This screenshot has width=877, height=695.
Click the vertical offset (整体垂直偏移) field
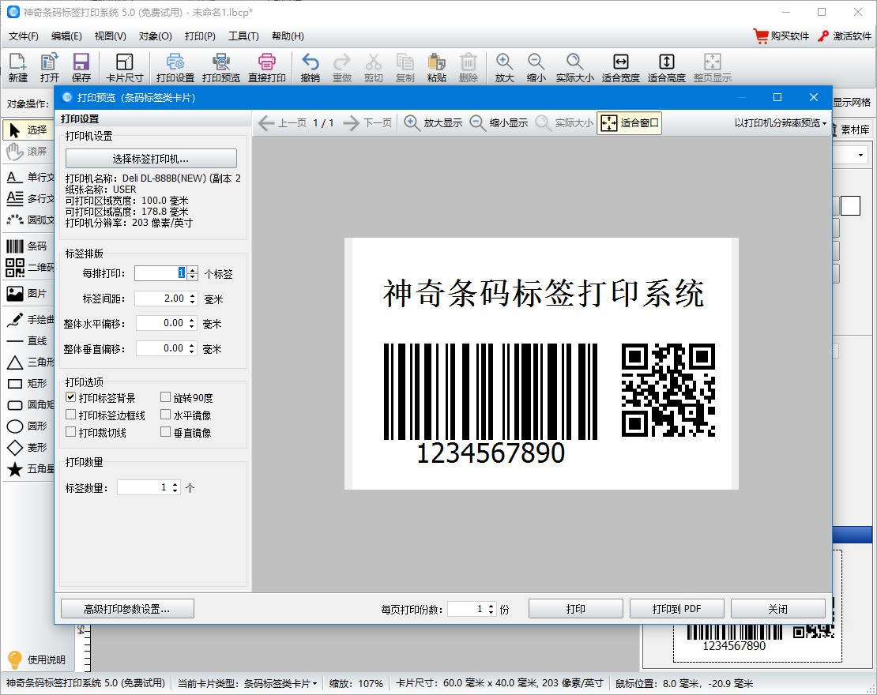162,348
